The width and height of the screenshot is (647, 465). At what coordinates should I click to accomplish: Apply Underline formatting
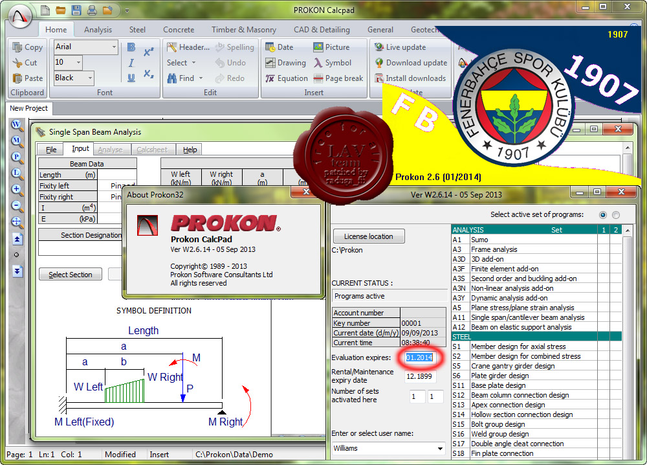131,78
